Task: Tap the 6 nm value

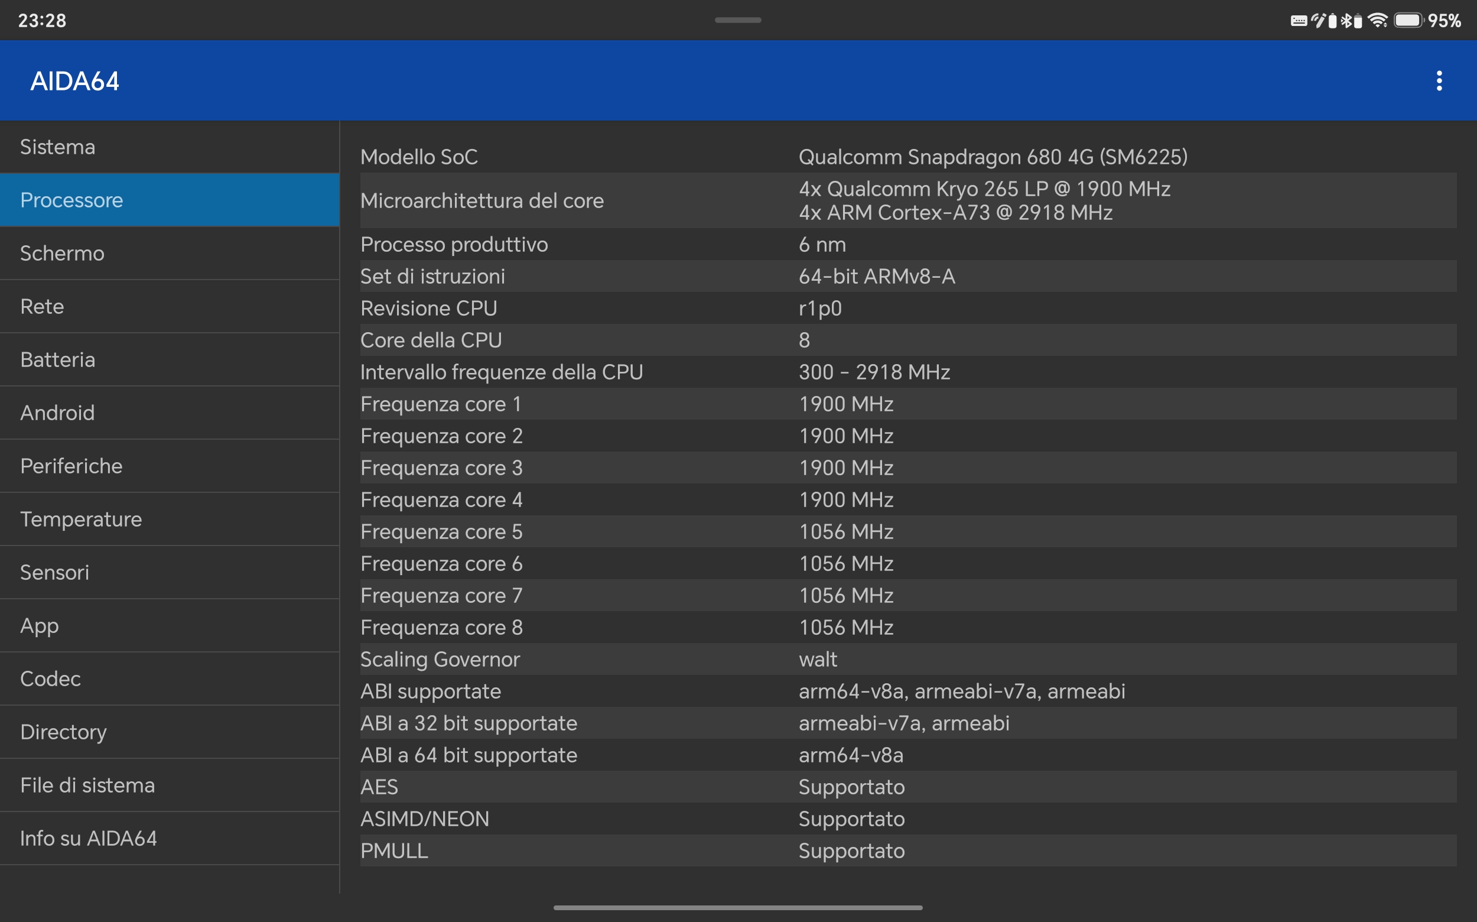Action: (822, 245)
